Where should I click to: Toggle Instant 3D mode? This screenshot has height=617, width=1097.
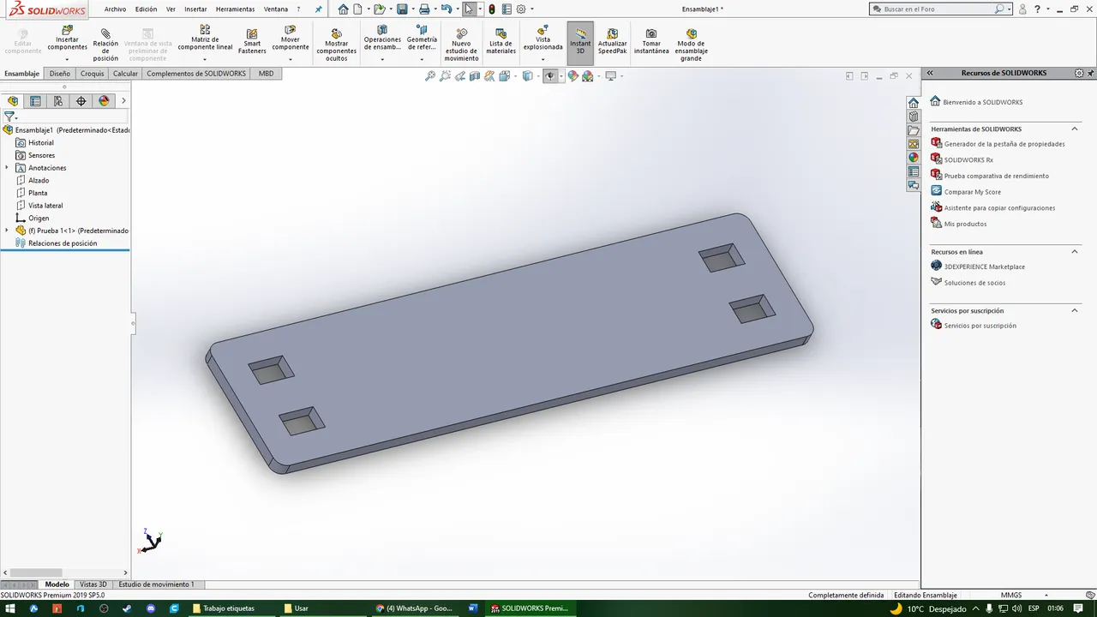click(x=580, y=43)
